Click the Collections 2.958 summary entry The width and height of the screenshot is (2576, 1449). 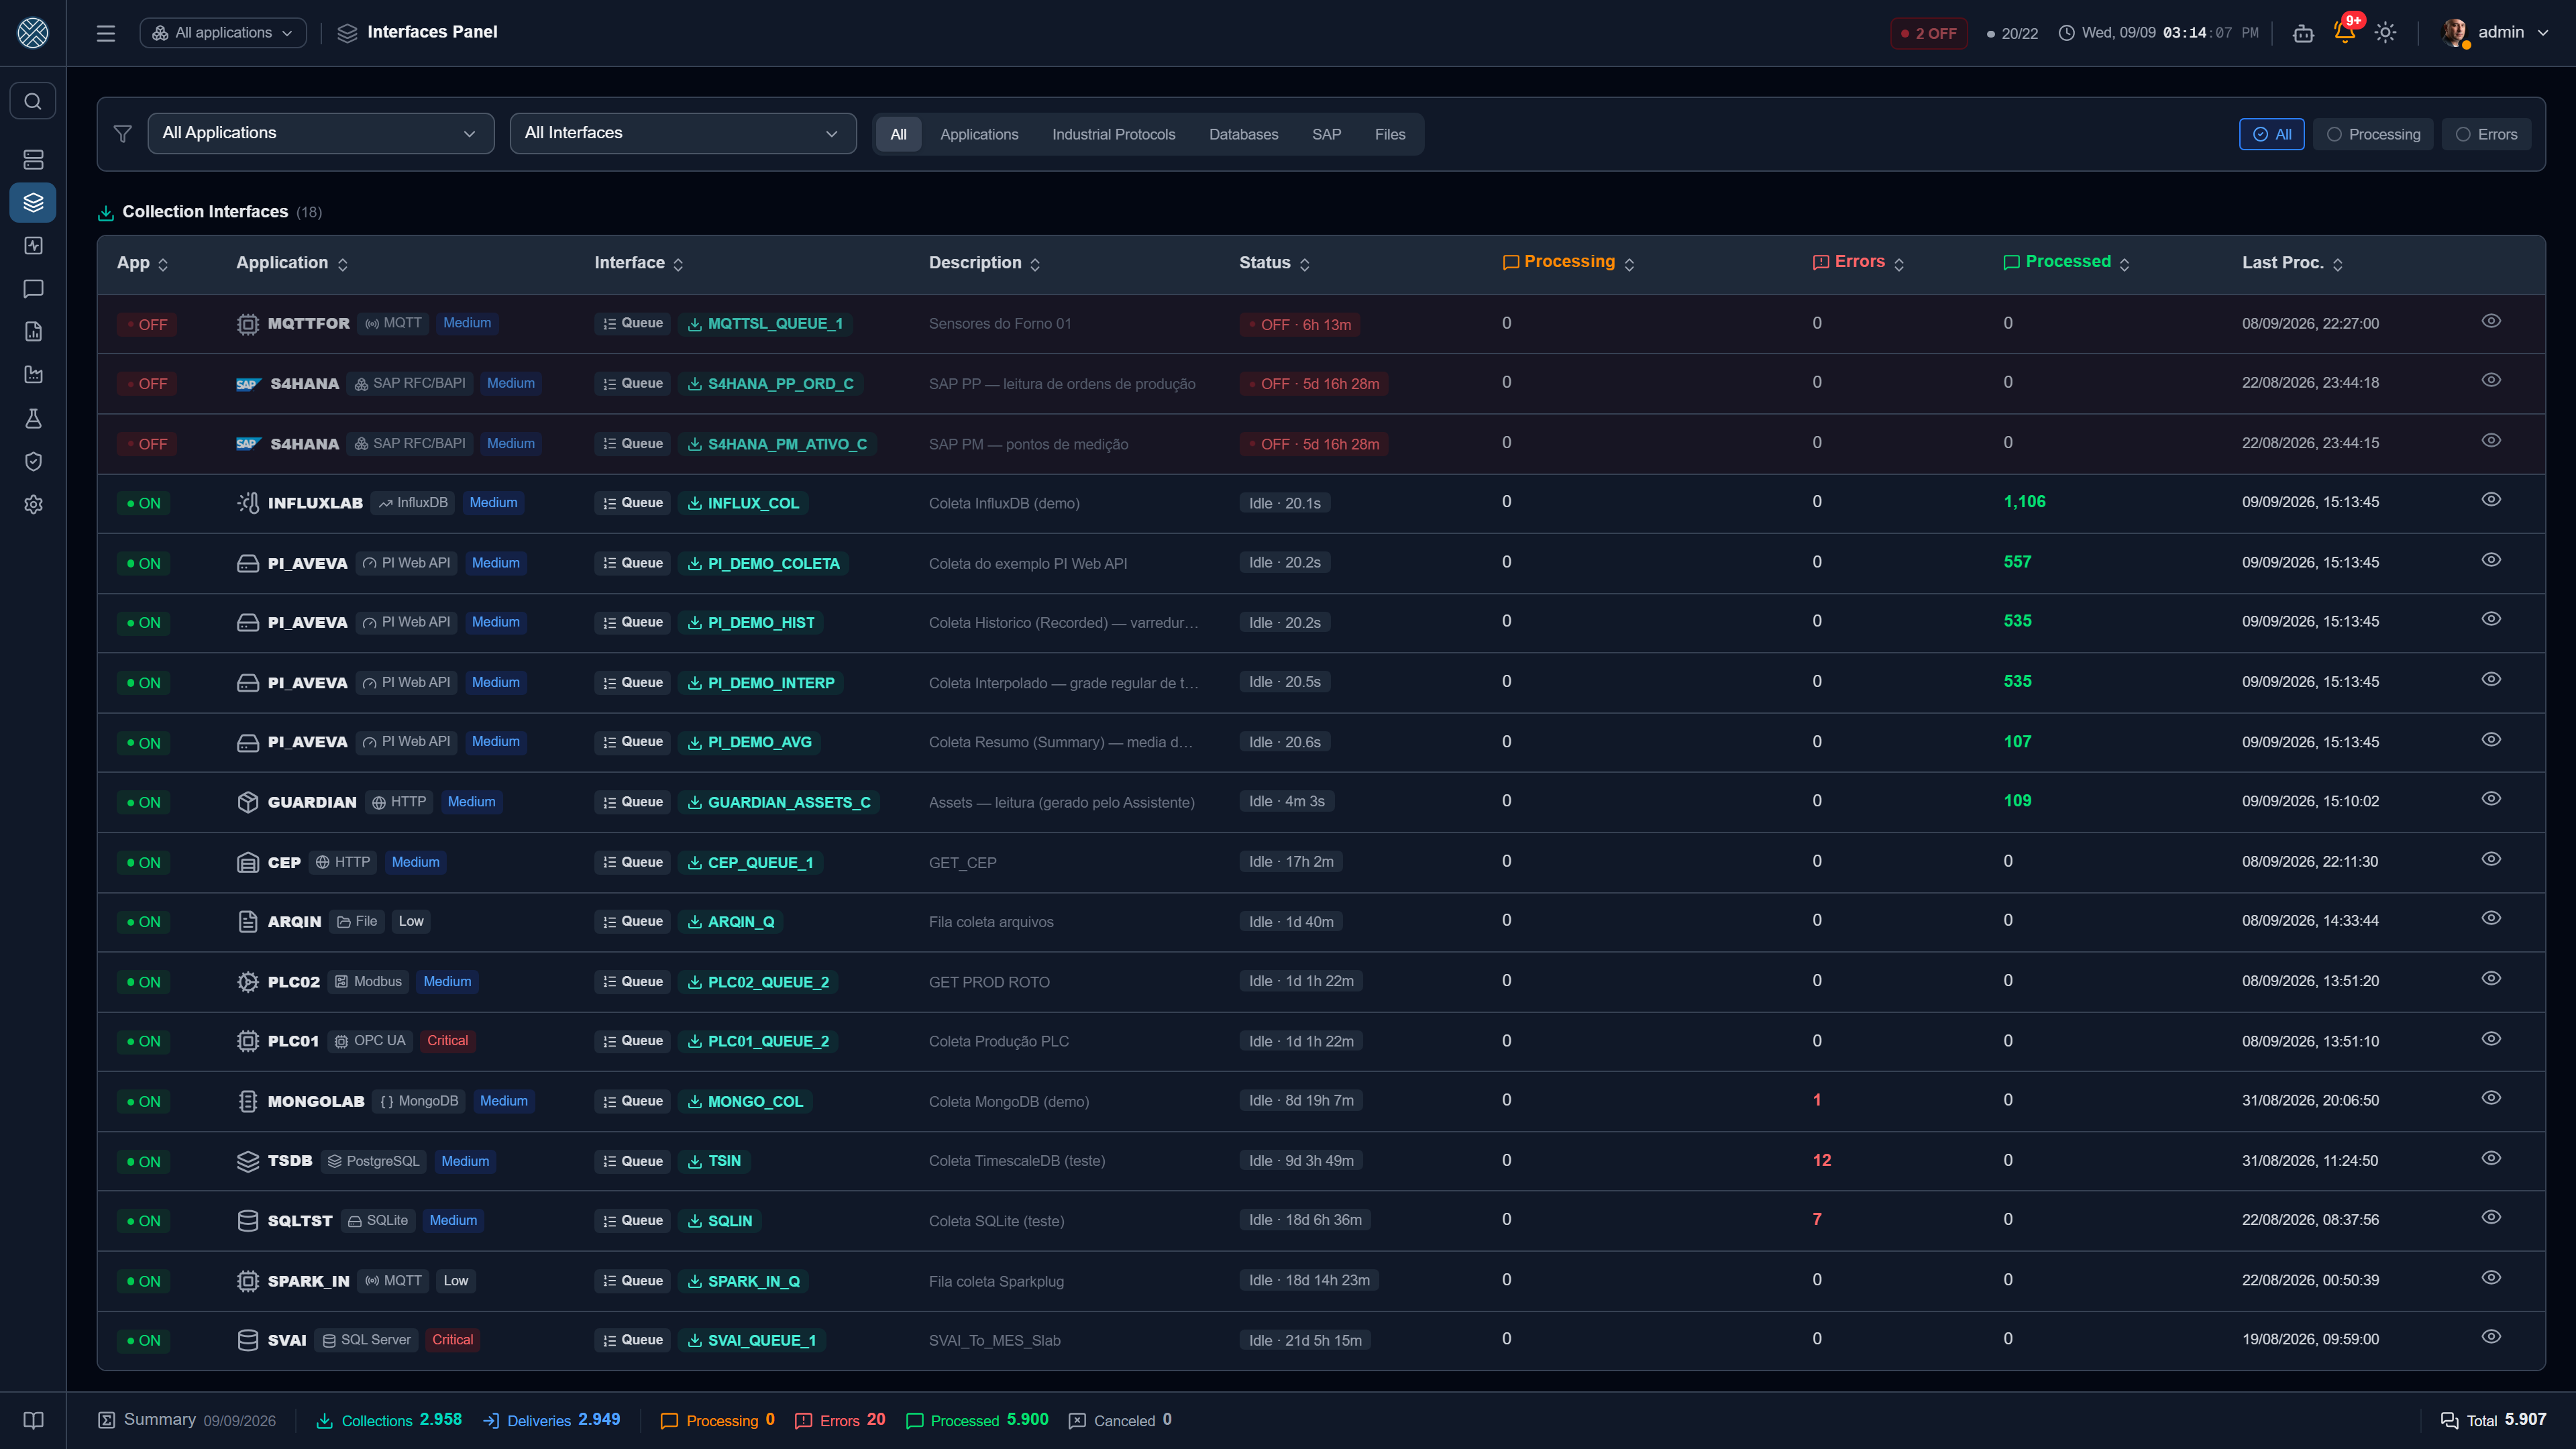coord(389,1420)
